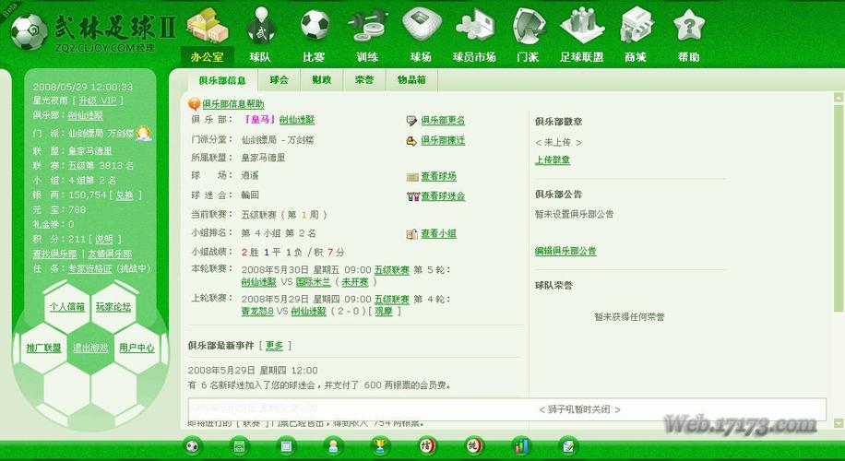Image resolution: width=845 pixels, height=461 pixels.
Task: Click the 编辑俱乐部公告 link
Action: pyautogui.click(x=565, y=251)
